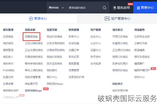Open 模板管理
Image resolution: width=157 pixels, height=104 pixels.
(x=8, y=50)
